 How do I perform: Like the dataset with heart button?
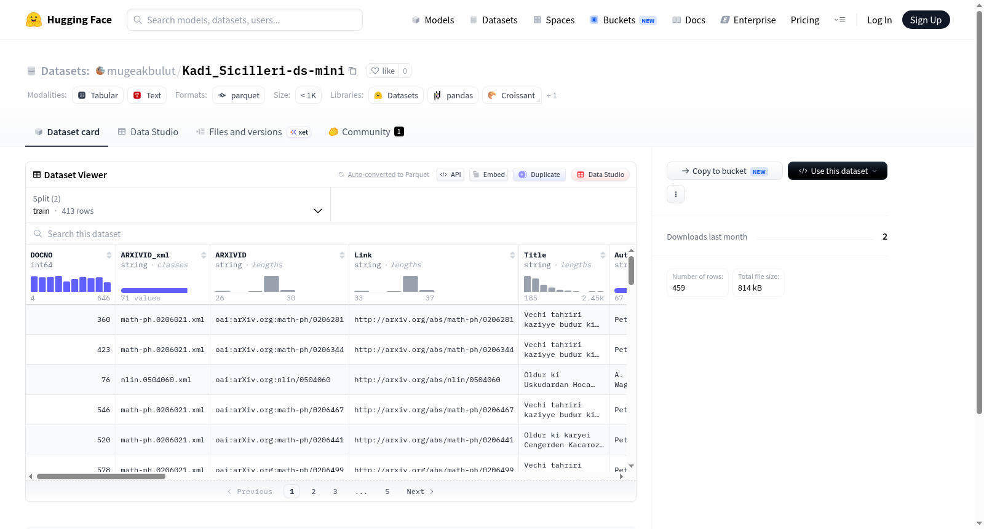tap(383, 71)
